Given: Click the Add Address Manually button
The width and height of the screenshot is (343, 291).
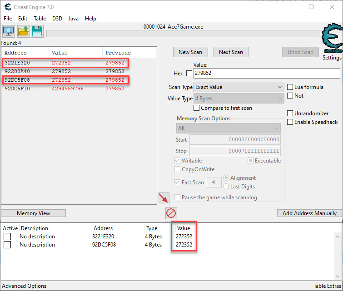Looking at the screenshot, I should [x=309, y=213].
